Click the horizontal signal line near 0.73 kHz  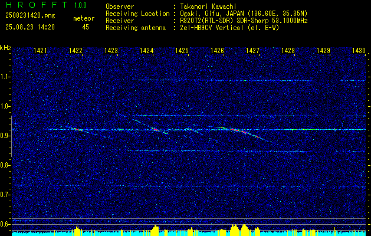[189, 186]
